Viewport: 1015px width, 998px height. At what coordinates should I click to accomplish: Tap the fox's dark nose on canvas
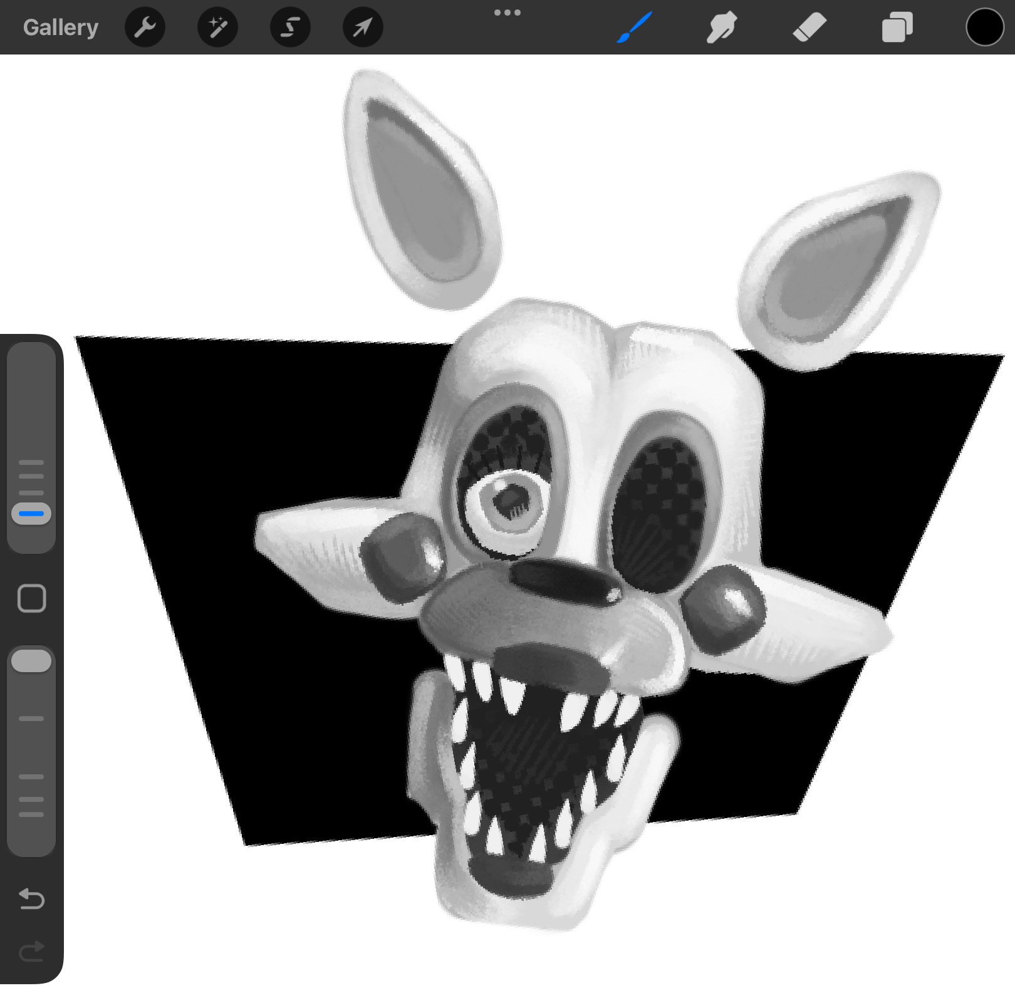coord(564,580)
